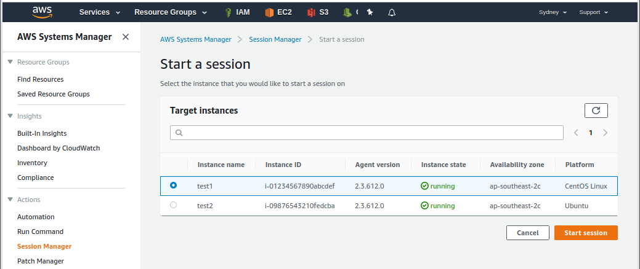Click ap-southeast-2c zone in test1 row
The width and height of the screenshot is (640, 269).
pyautogui.click(x=515, y=186)
